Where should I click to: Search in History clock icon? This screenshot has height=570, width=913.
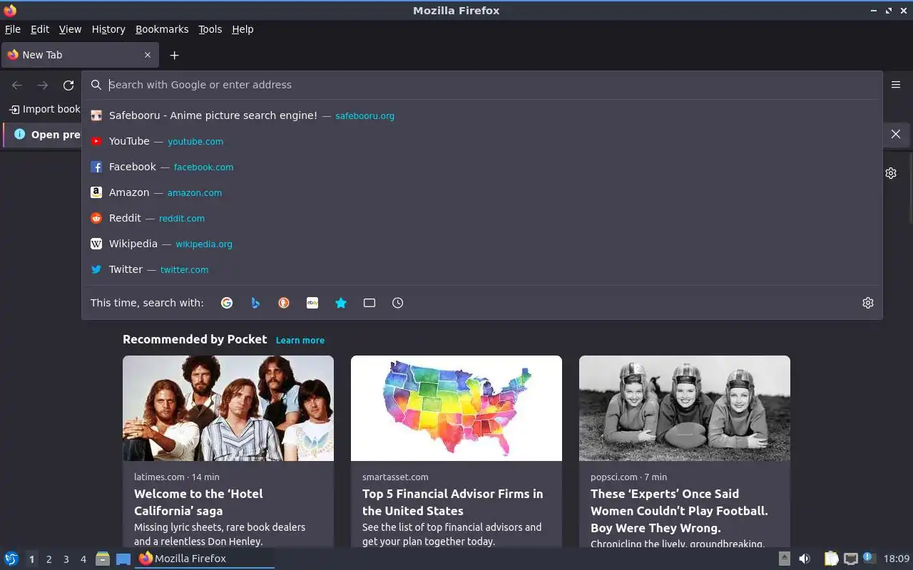(398, 303)
